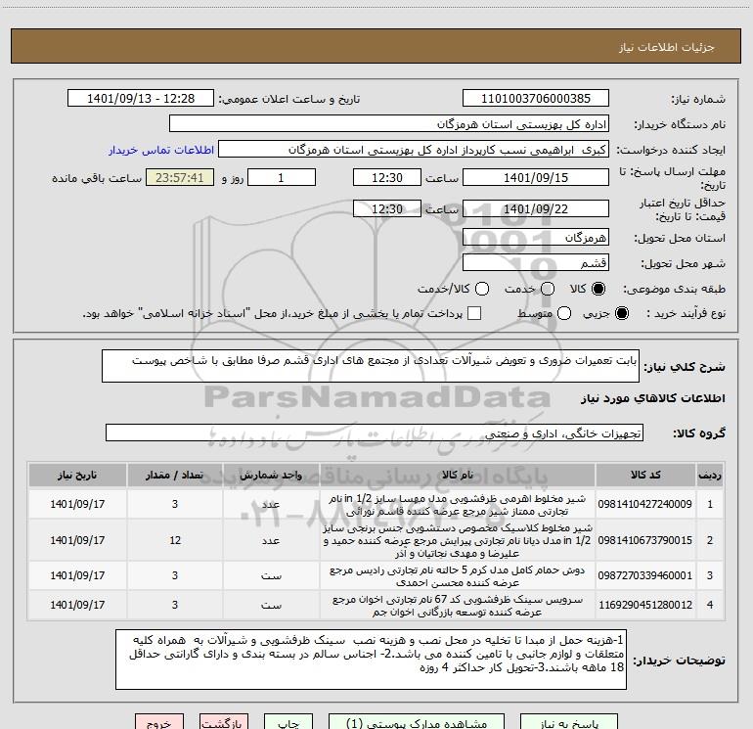Click the need number field 1101003706000385
Viewport: 753px width, 729px height.
(536, 99)
